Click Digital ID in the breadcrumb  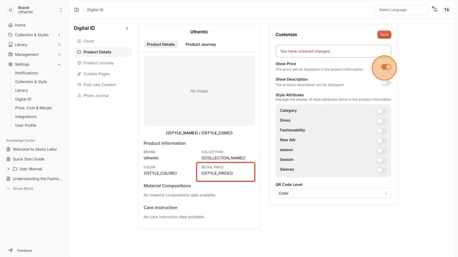(x=95, y=10)
